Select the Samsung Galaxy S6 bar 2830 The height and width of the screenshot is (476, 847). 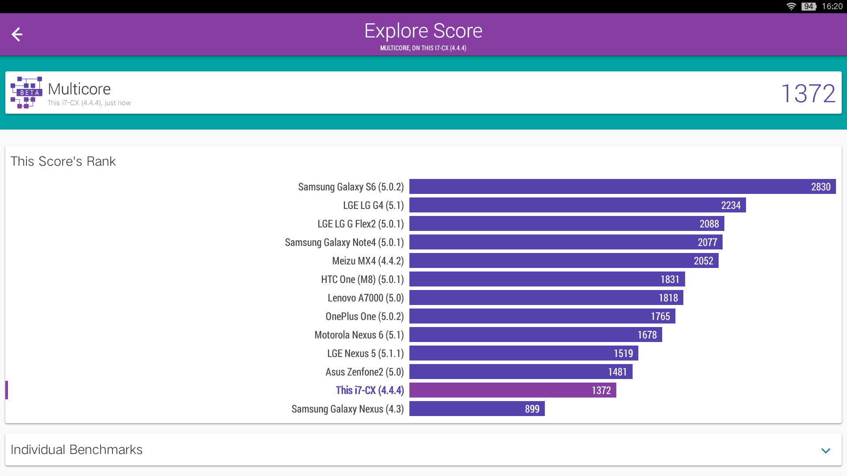point(622,186)
